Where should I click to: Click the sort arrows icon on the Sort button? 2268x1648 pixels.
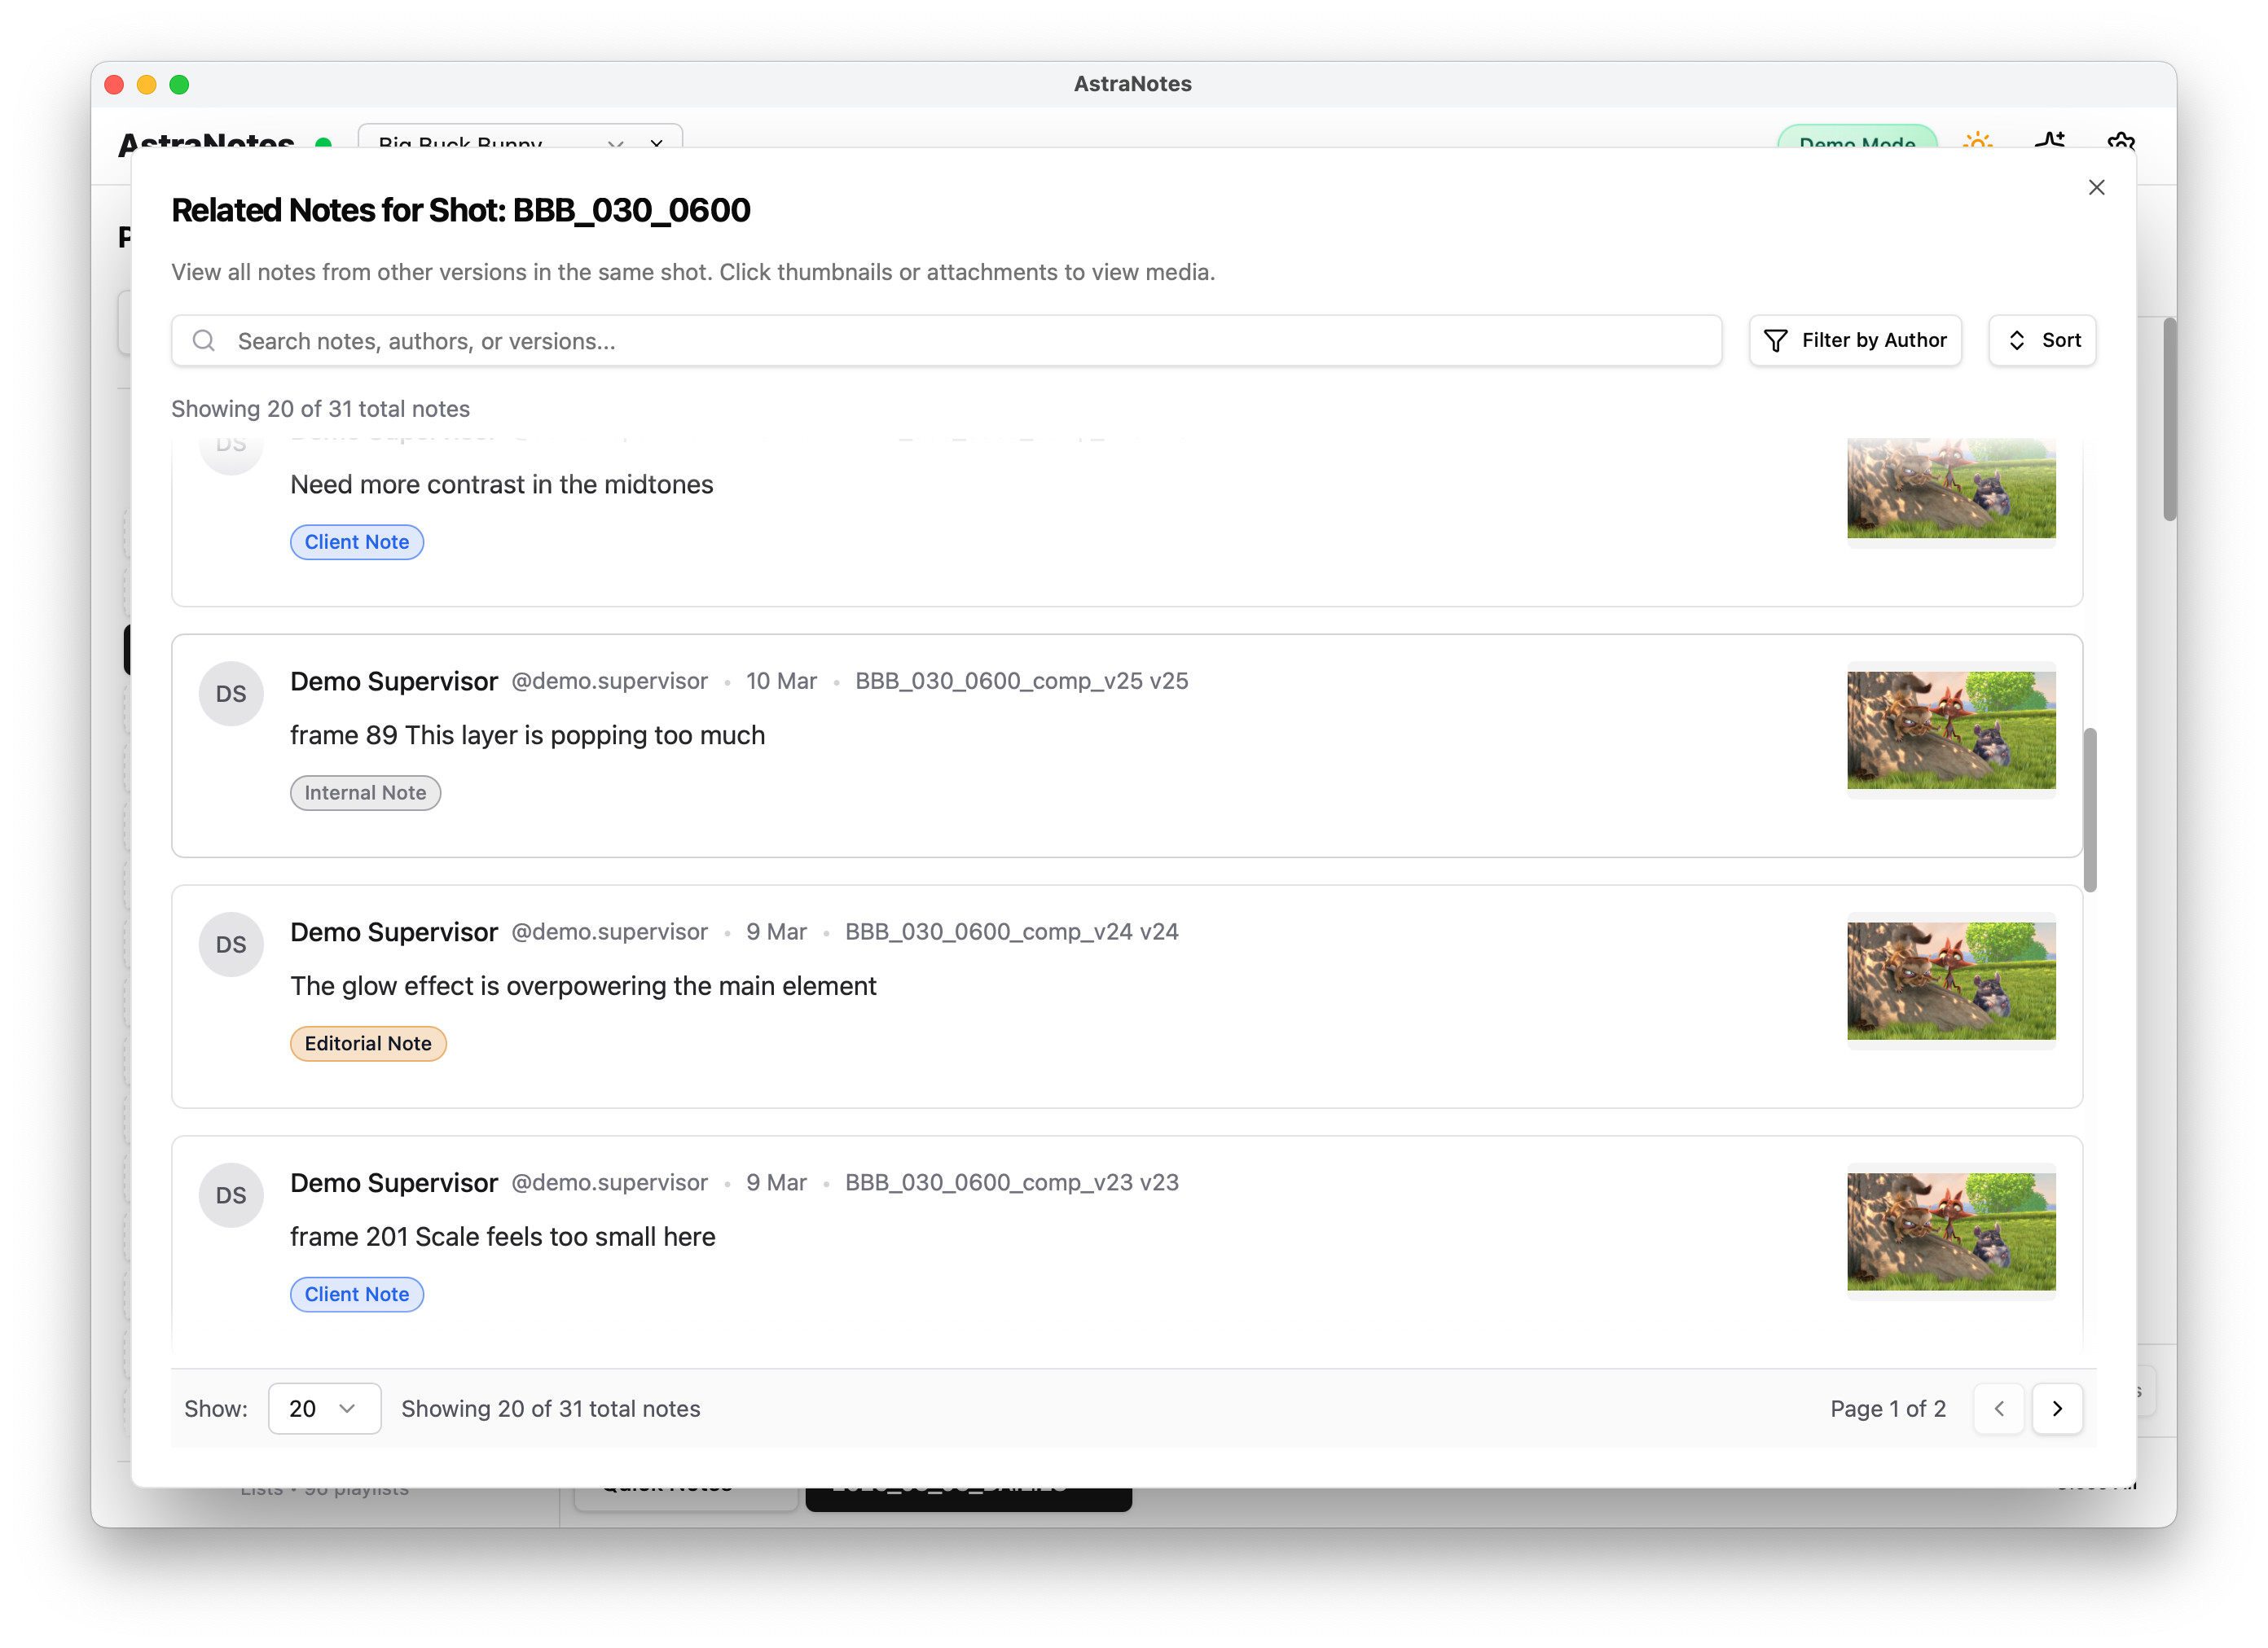point(2018,340)
